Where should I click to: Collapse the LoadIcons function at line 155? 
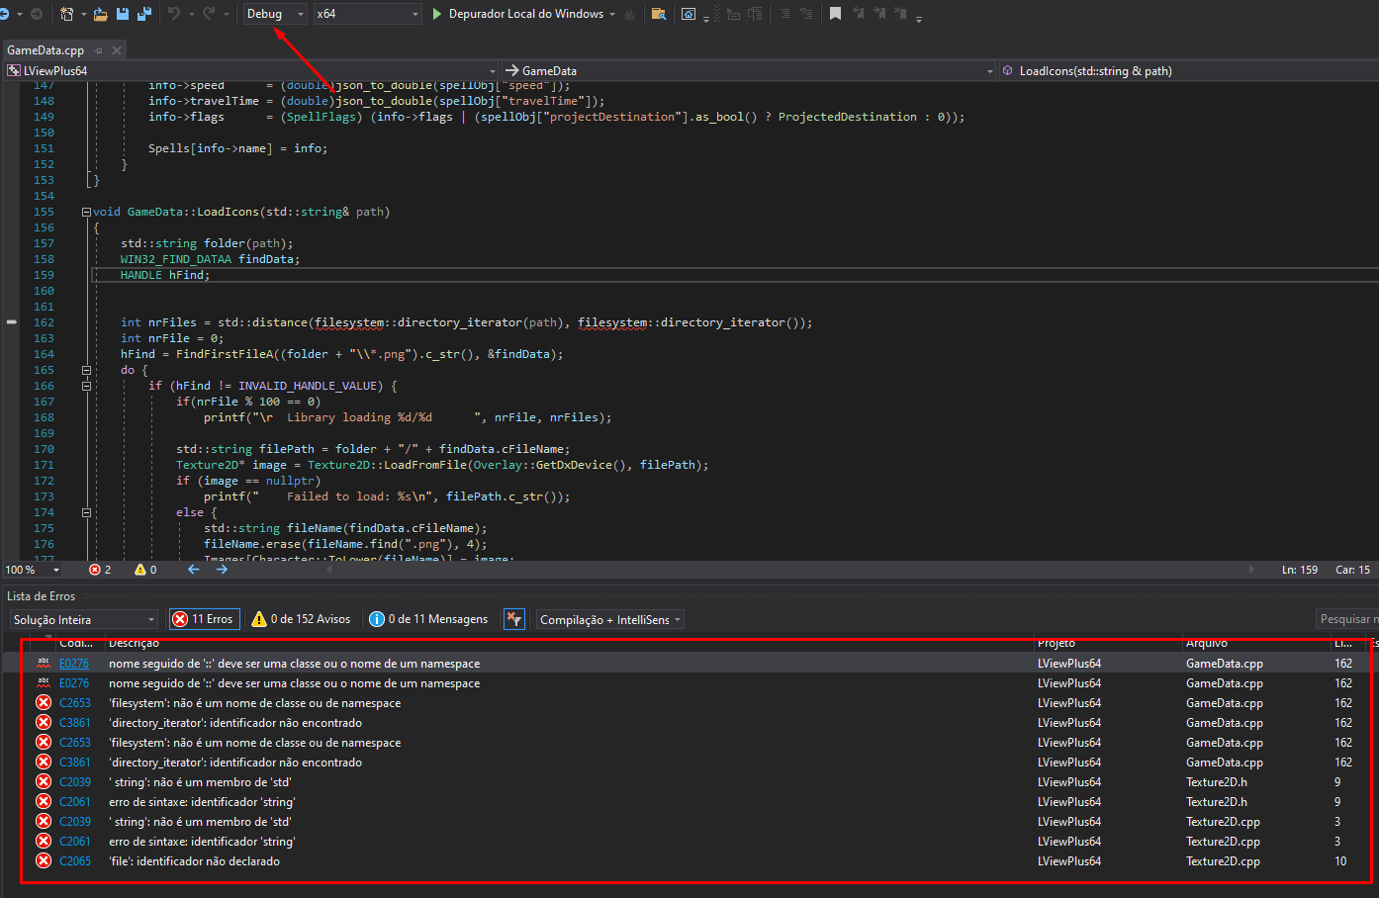coord(86,212)
